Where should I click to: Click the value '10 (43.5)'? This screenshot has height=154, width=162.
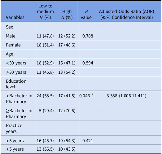pos(67,149)
